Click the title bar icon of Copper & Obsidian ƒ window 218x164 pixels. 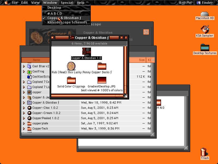(72, 37)
